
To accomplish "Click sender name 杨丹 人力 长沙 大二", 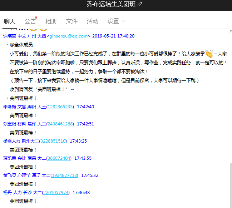I will tap(23, 193).
